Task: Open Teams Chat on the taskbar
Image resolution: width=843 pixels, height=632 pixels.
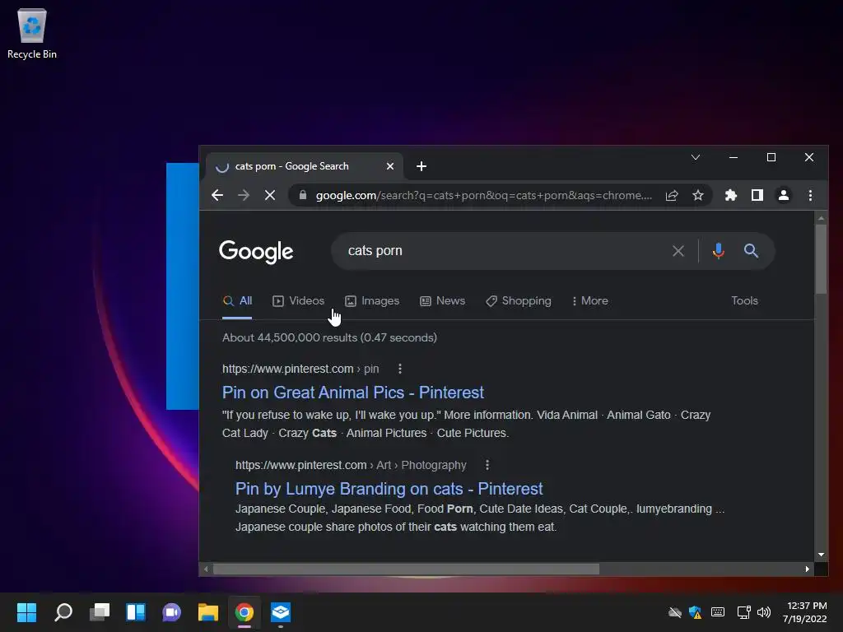Action: click(172, 612)
